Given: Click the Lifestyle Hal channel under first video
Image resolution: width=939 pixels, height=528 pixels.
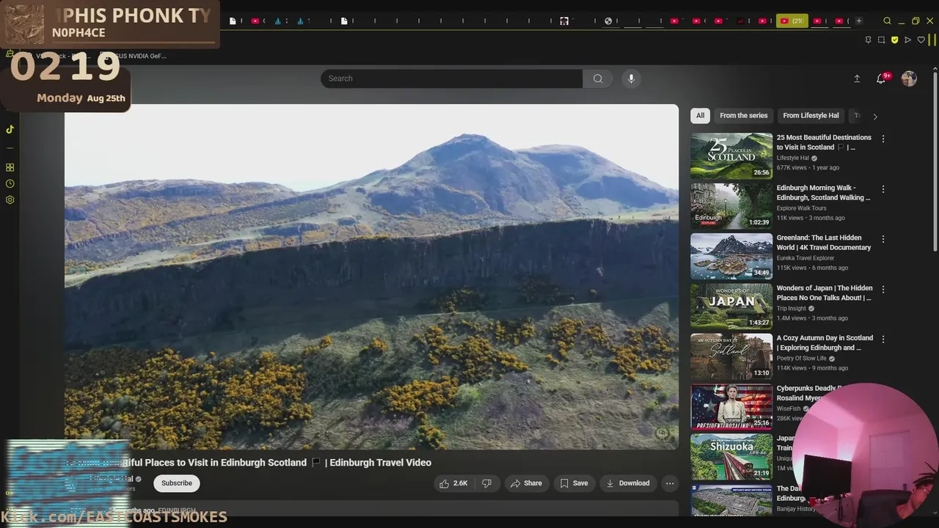Looking at the screenshot, I should point(793,158).
